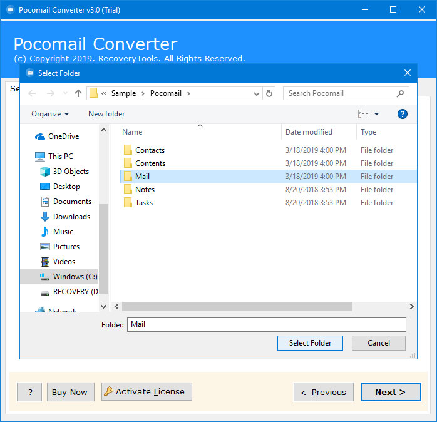Viewport: 437px width, 422px height.
Task: Close the Select Folder dialog
Action: tap(408, 73)
